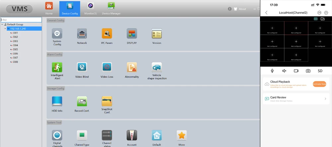332x147 pixels.
Task: Open the IPC Param camera icon
Action: [107, 34]
